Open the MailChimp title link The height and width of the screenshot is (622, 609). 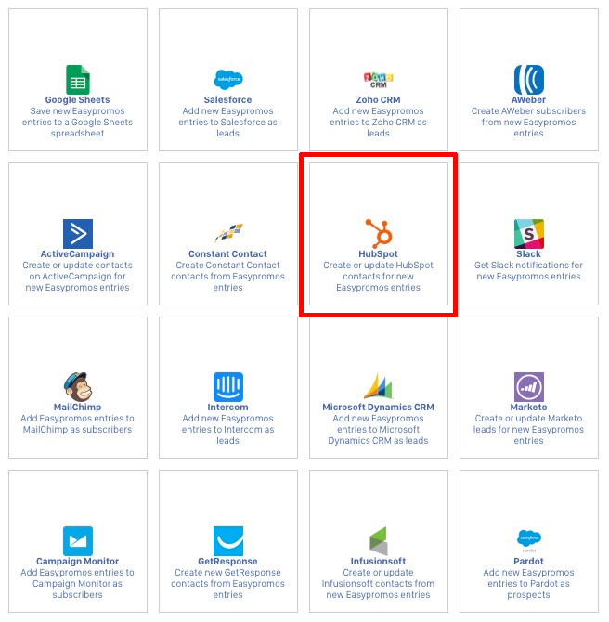(x=77, y=407)
